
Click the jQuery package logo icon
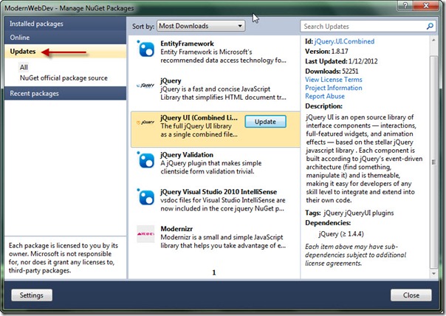coord(145,86)
